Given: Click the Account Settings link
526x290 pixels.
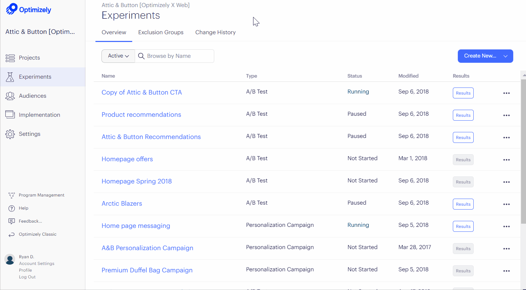Looking at the screenshot, I should (37, 264).
